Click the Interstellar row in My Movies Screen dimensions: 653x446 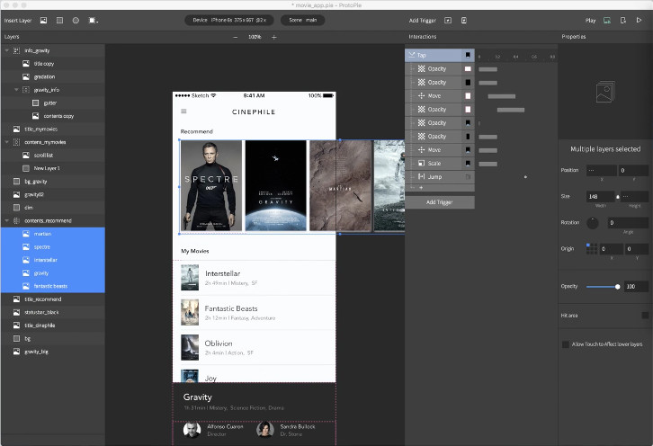click(x=254, y=278)
